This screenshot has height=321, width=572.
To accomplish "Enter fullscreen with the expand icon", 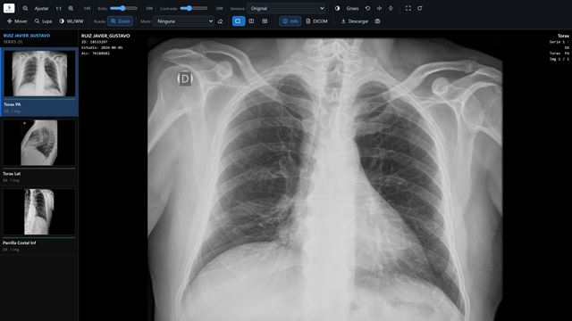I will point(408,8).
